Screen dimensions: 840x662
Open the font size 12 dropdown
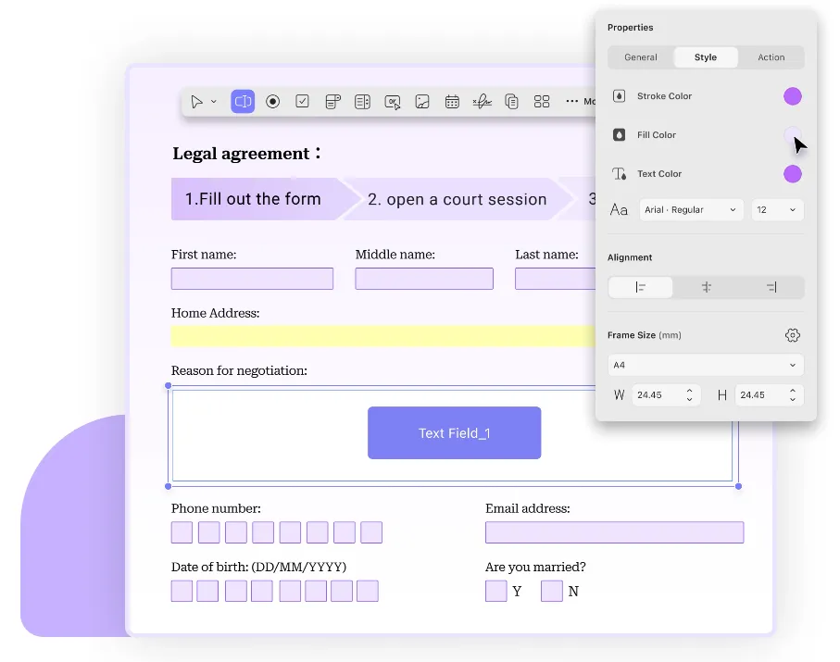pyautogui.click(x=777, y=210)
